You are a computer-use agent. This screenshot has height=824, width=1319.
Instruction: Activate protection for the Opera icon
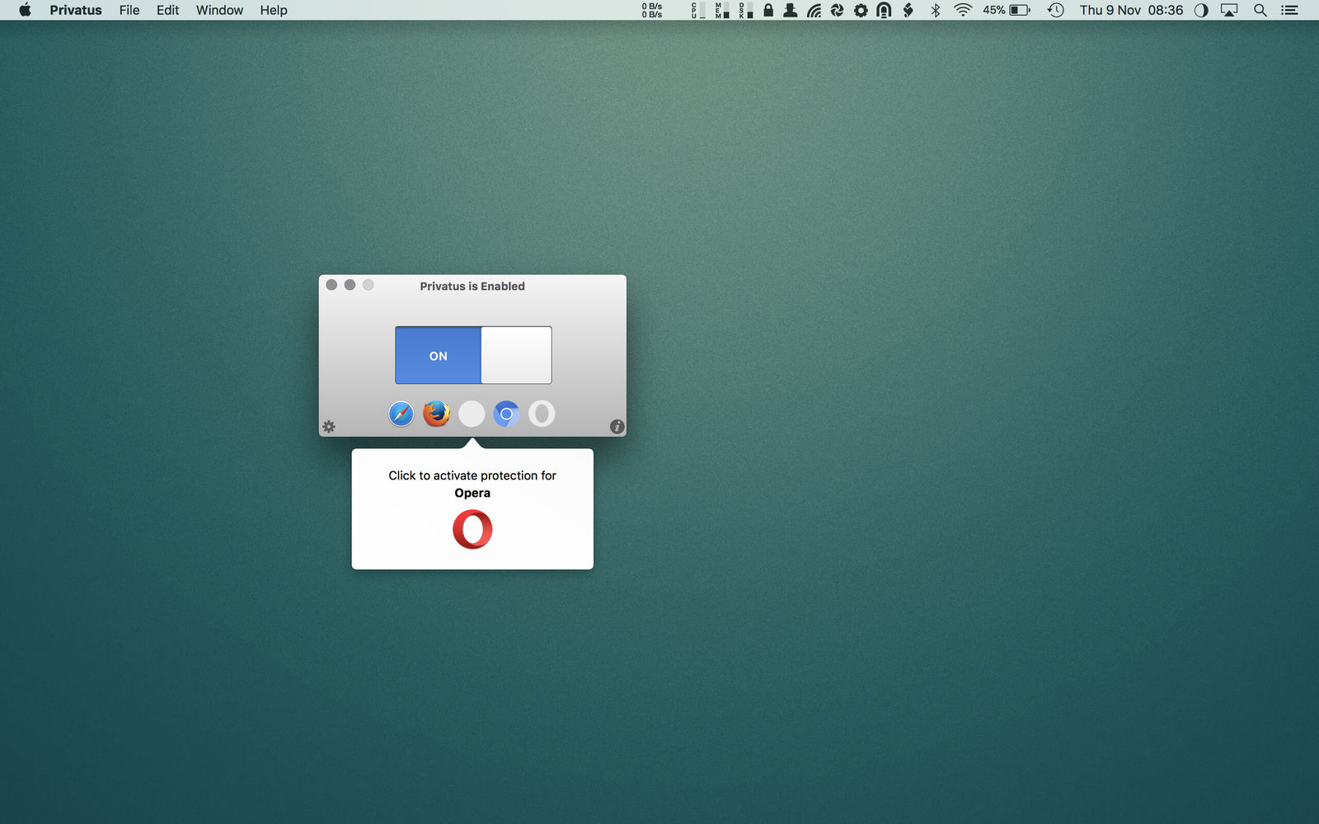(x=542, y=414)
